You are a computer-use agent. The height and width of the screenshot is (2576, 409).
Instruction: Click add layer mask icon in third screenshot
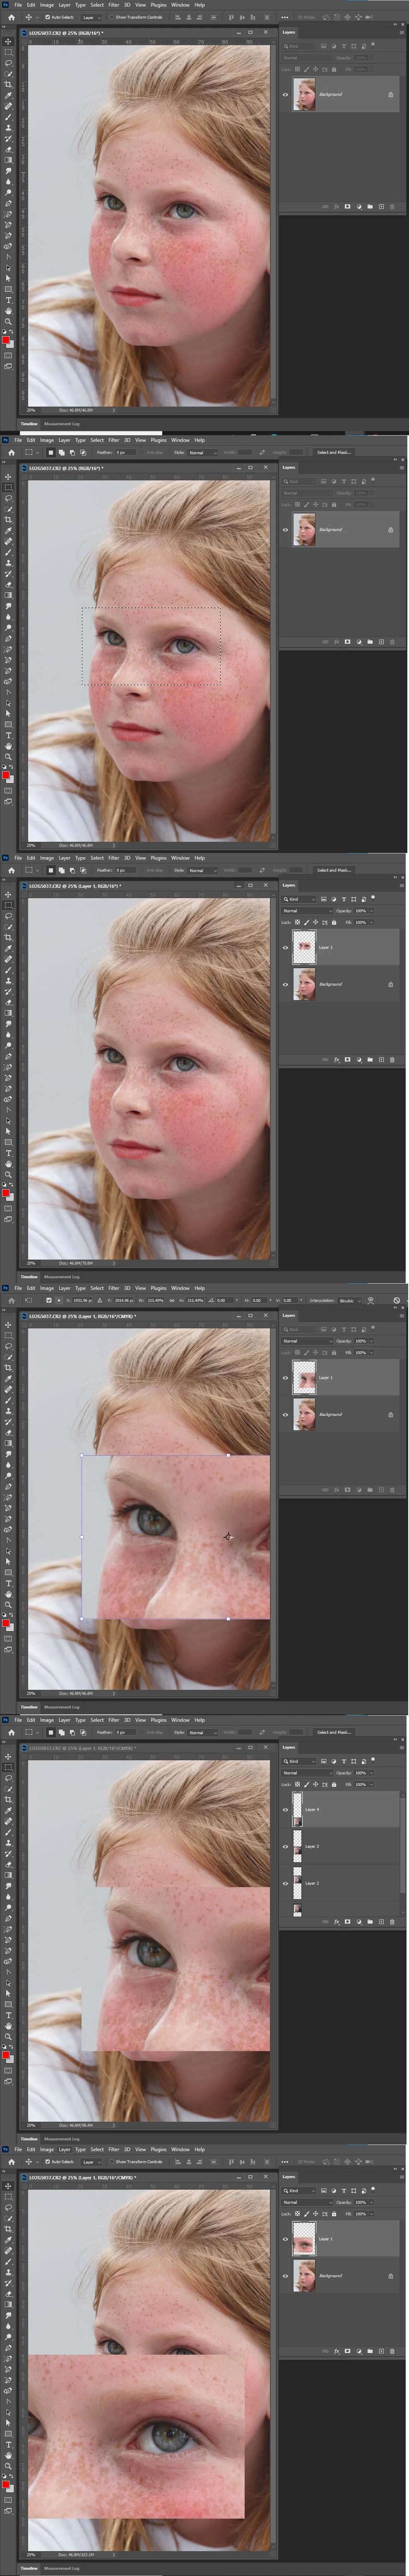click(x=347, y=1059)
